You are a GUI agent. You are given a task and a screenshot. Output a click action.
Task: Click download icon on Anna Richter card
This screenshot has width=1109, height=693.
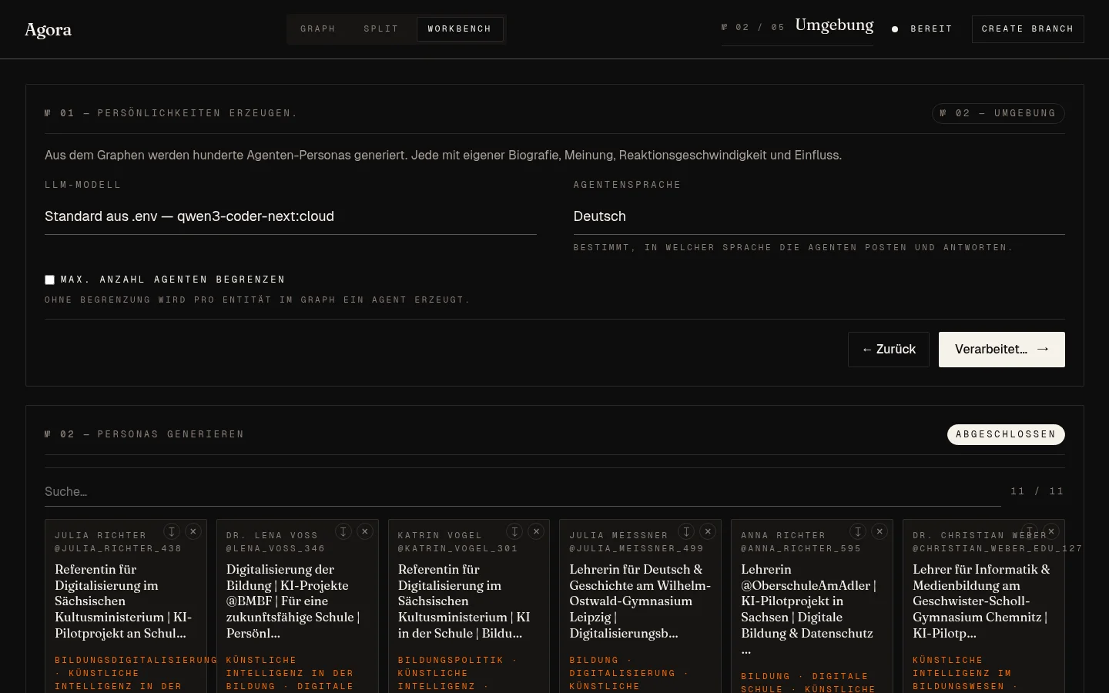[x=858, y=531]
